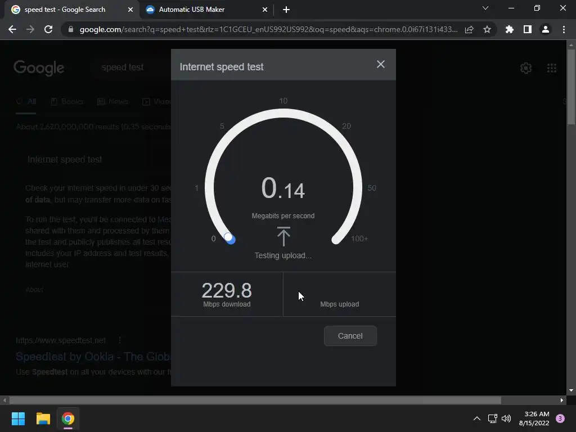The height and width of the screenshot is (432, 576).
Task: Open a new browser tab
Action: pos(286,10)
